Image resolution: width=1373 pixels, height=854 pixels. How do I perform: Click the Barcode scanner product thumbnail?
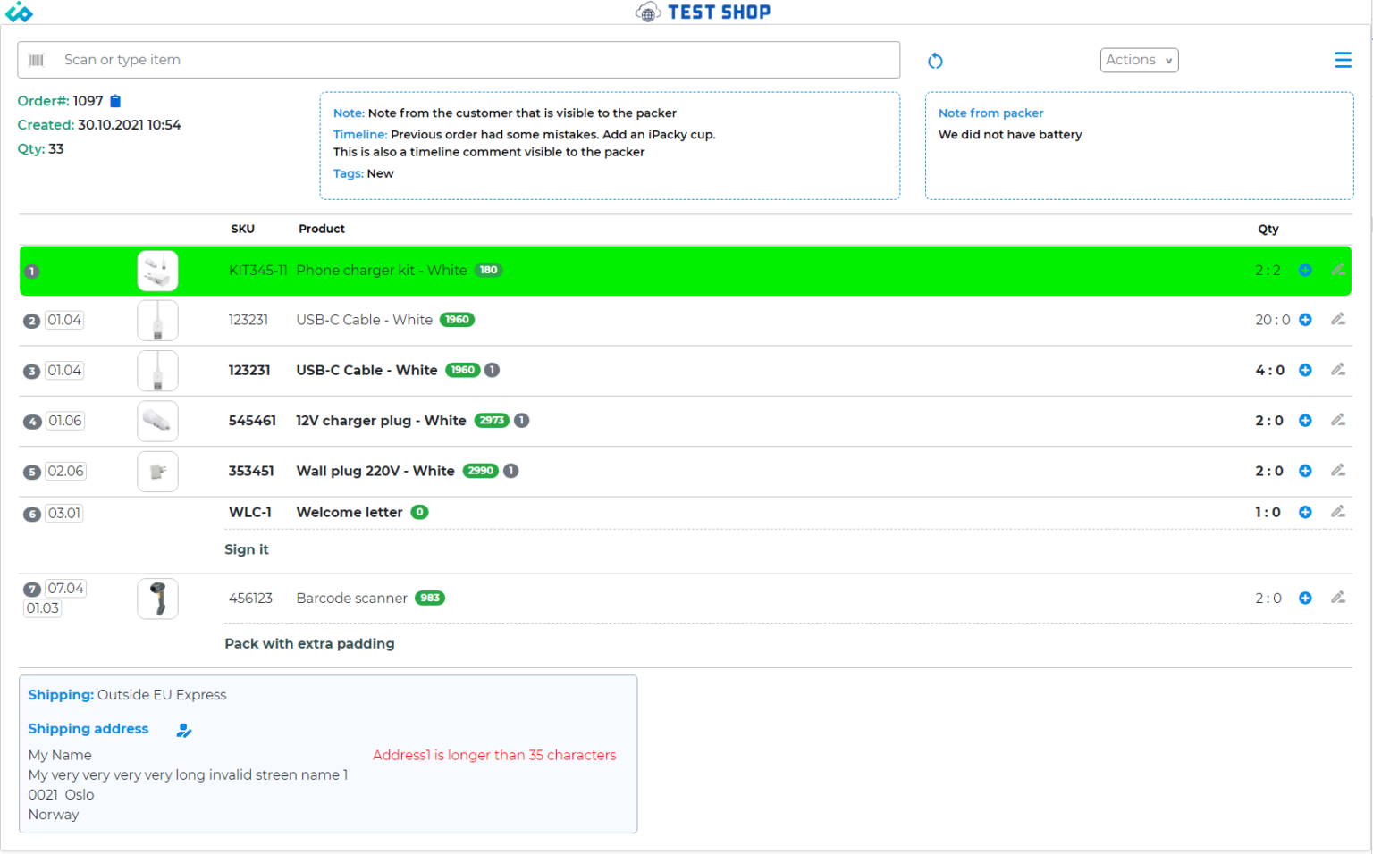click(x=157, y=599)
